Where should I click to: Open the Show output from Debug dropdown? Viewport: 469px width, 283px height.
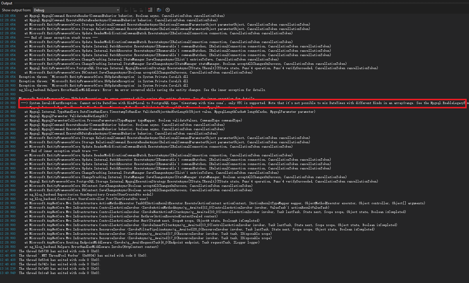click(x=76, y=10)
